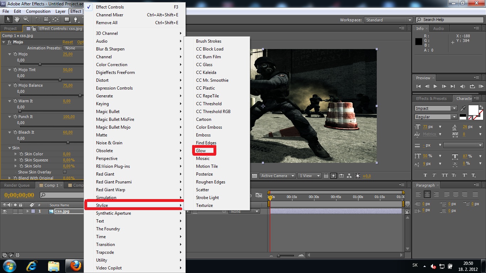Toggle stopwatch for Warm It
The width and height of the screenshot is (486, 273).
click(x=15, y=101)
